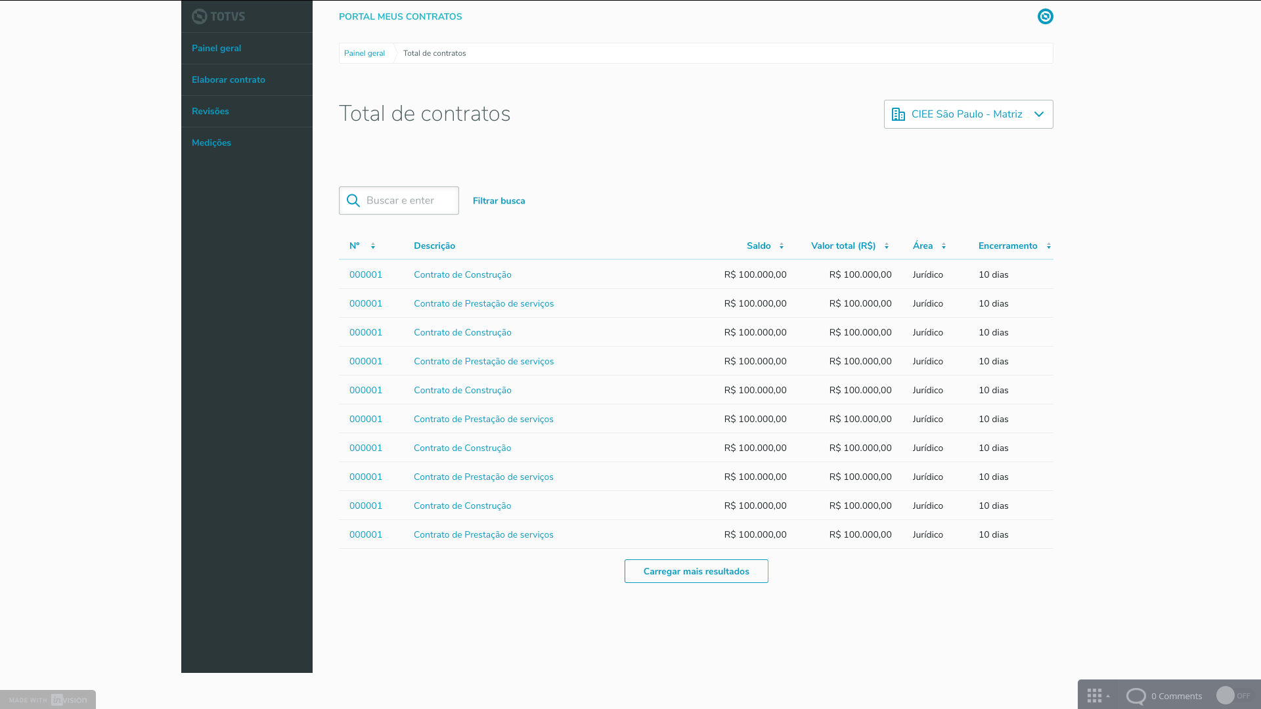This screenshot has width=1261, height=709.
Task: Go to Medições in sidebar
Action: pos(211,143)
